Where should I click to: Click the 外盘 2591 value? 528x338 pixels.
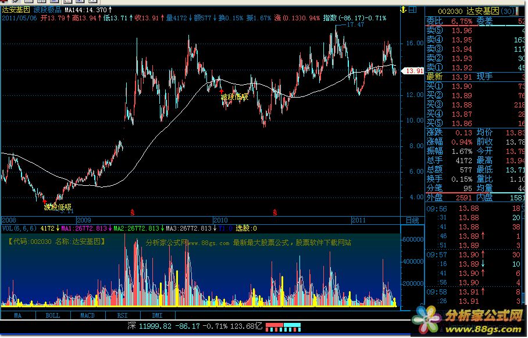463,198
